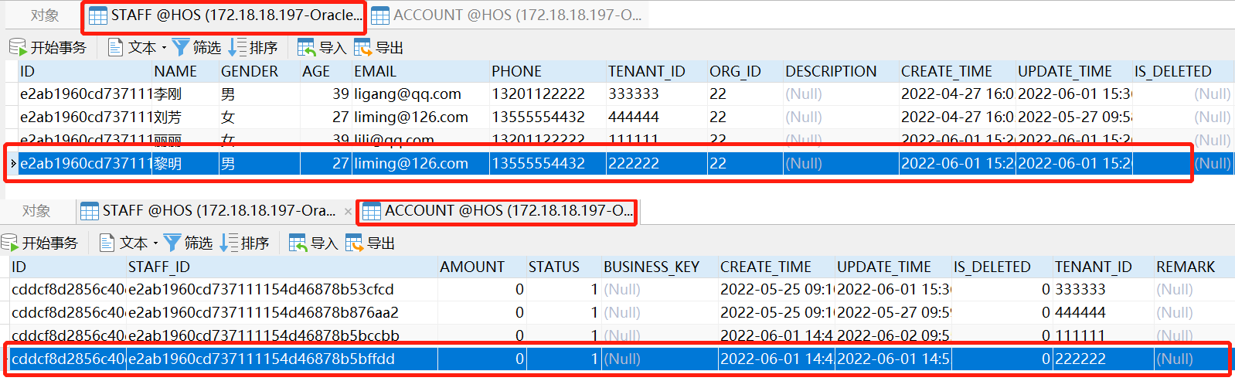Close the STAFF @HOS tab with the x

click(x=348, y=211)
